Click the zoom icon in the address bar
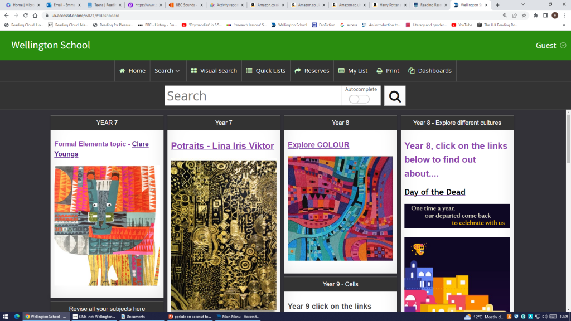The width and height of the screenshot is (571, 321). tap(505, 15)
